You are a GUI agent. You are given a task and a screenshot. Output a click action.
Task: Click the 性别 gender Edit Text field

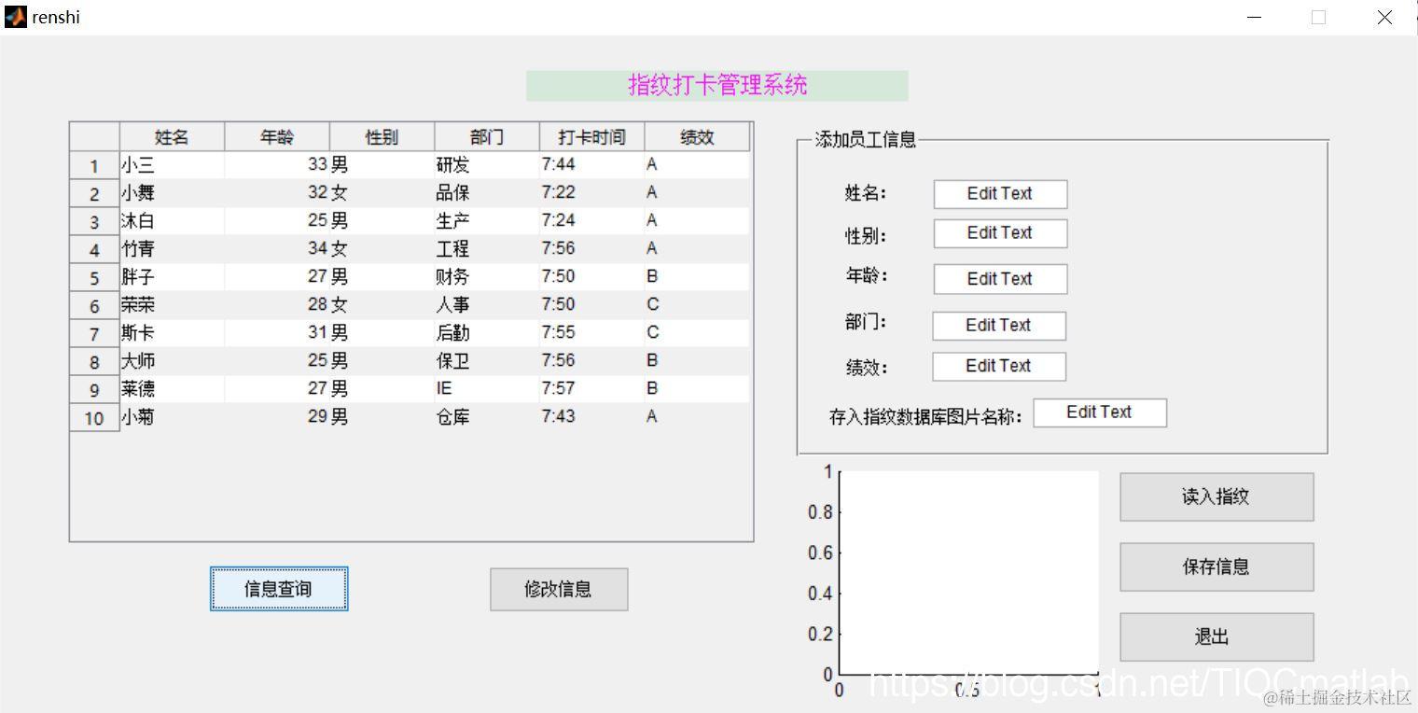pyautogui.click(x=999, y=233)
